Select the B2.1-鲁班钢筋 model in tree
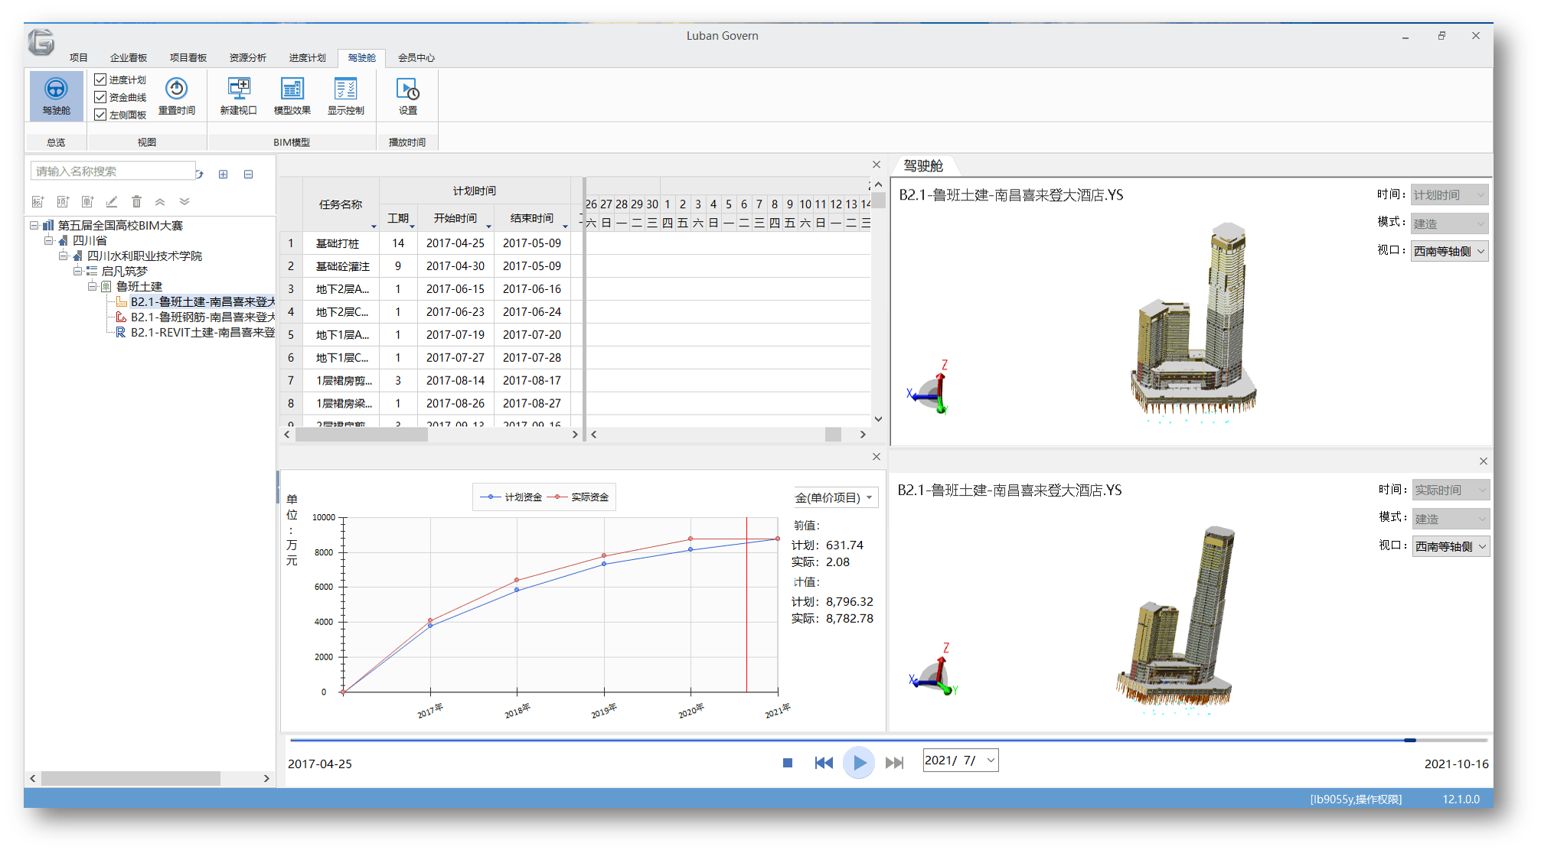Screen dimensions: 1541x853 coord(195,317)
